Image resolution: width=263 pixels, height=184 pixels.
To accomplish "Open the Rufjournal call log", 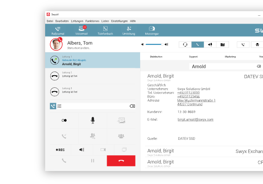I will tap(58, 31).
